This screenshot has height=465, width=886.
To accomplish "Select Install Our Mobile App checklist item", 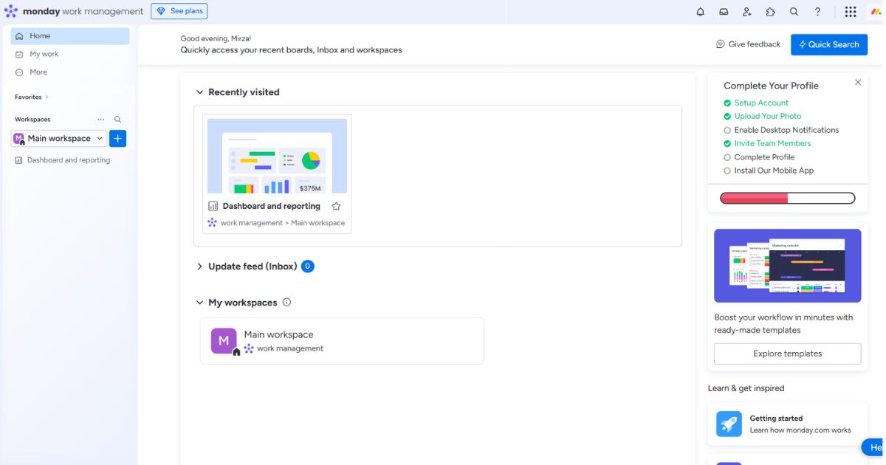I will 773,170.
